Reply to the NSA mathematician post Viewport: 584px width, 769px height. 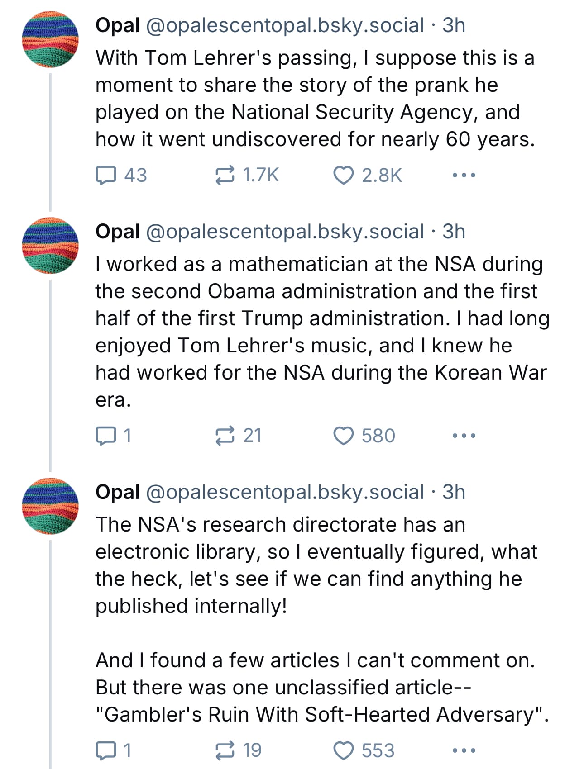coord(106,436)
